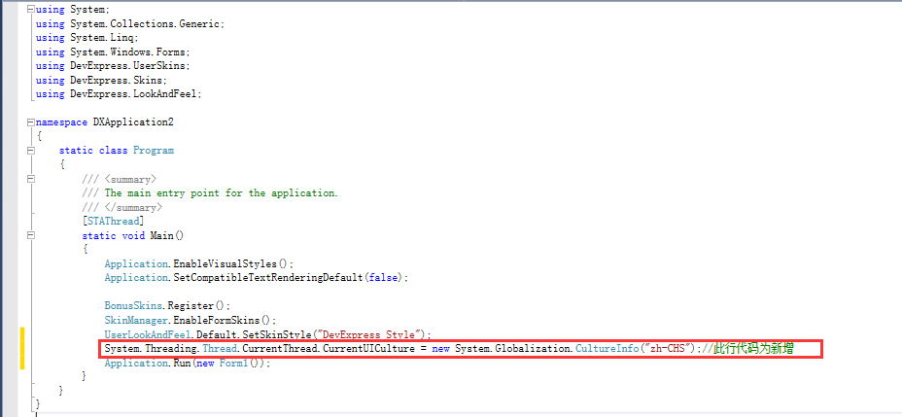Image resolution: width=902 pixels, height=417 pixels.
Task: Place cursor on the Main method name
Action: click(160, 235)
